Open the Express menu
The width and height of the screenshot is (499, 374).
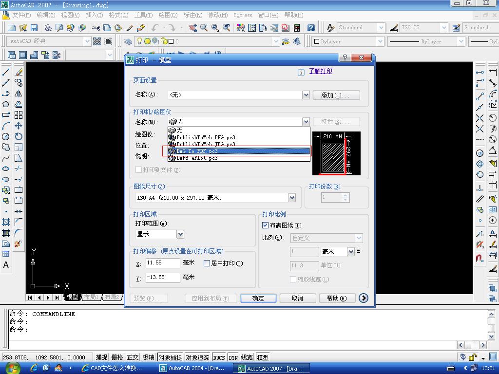243,15
